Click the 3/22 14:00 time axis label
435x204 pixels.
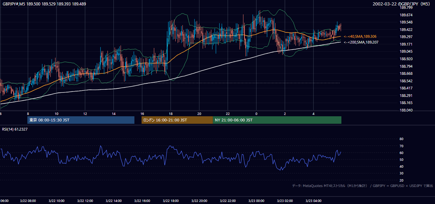(x=114, y=201)
